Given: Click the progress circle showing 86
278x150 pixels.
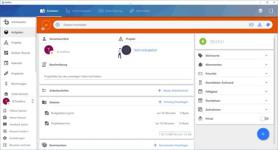Looking at the screenshot, I should pyautogui.click(x=46, y=25).
